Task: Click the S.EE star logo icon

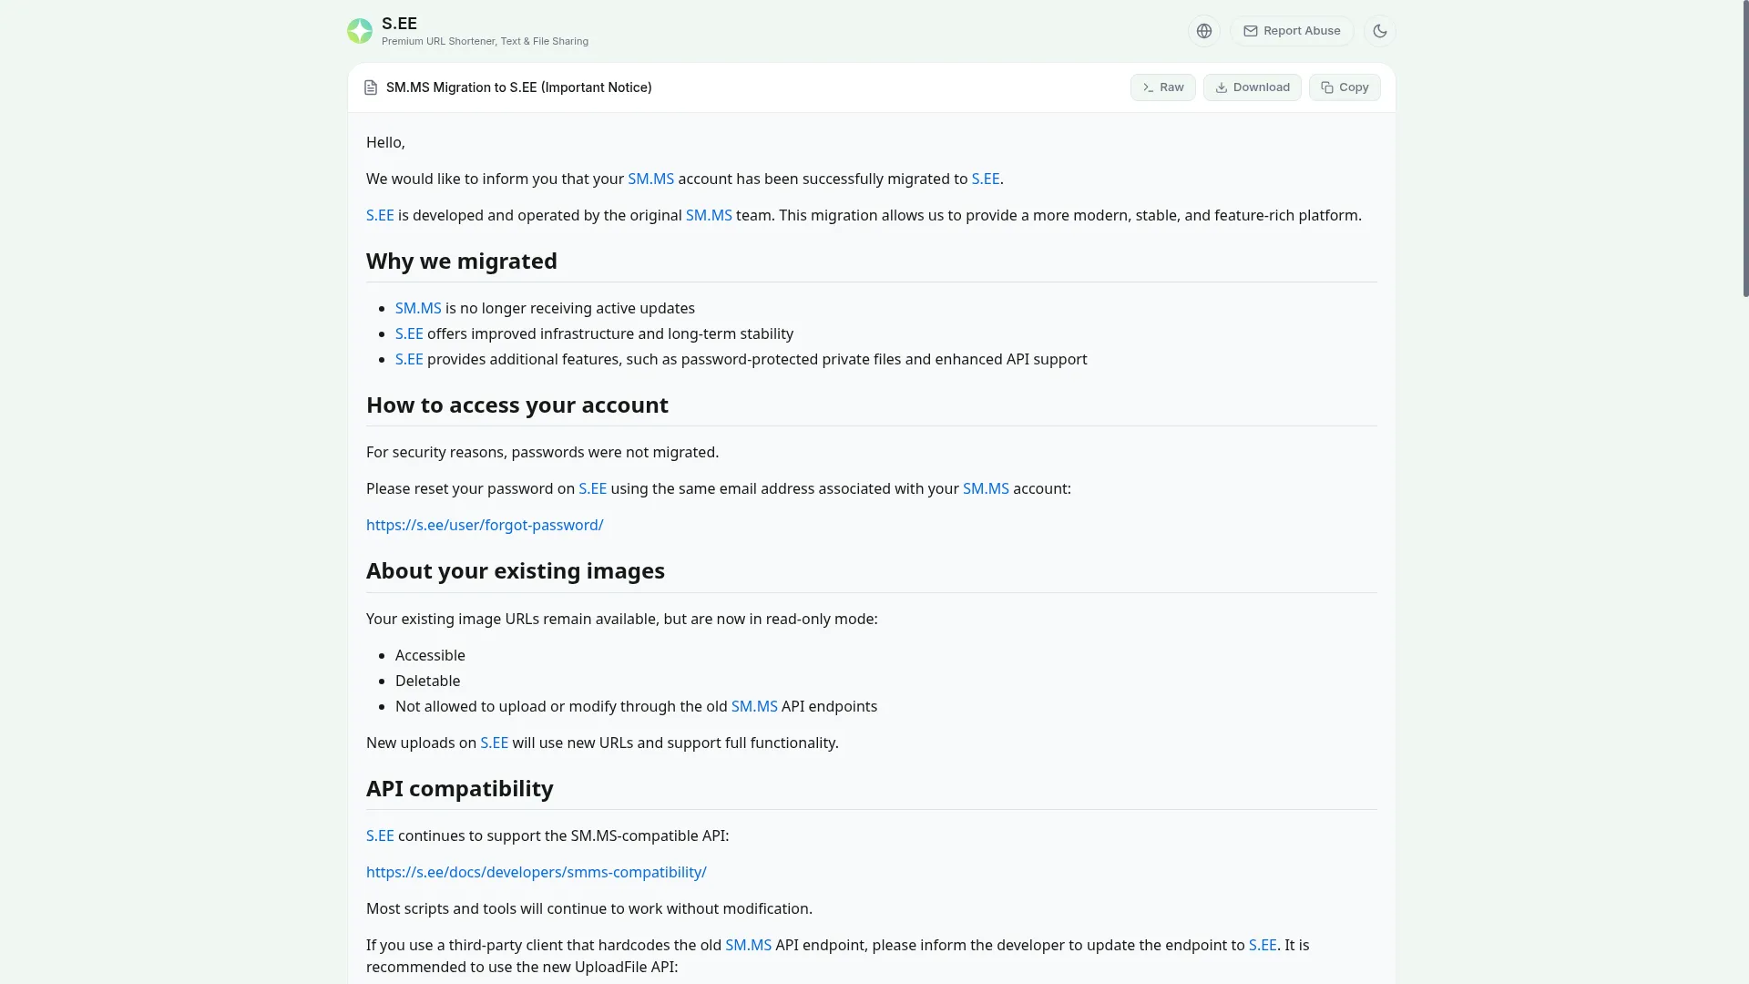Action: [x=360, y=31]
